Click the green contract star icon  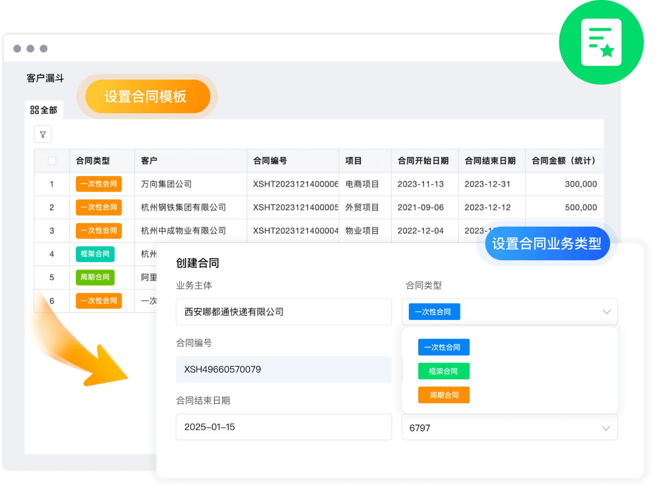coord(601,43)
